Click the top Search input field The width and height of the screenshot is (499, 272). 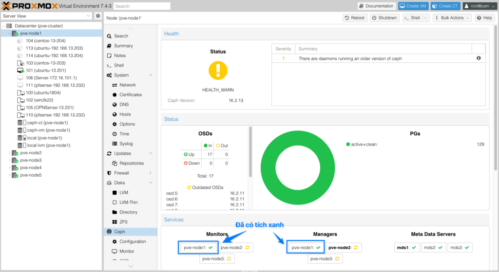tap(142, 6)
